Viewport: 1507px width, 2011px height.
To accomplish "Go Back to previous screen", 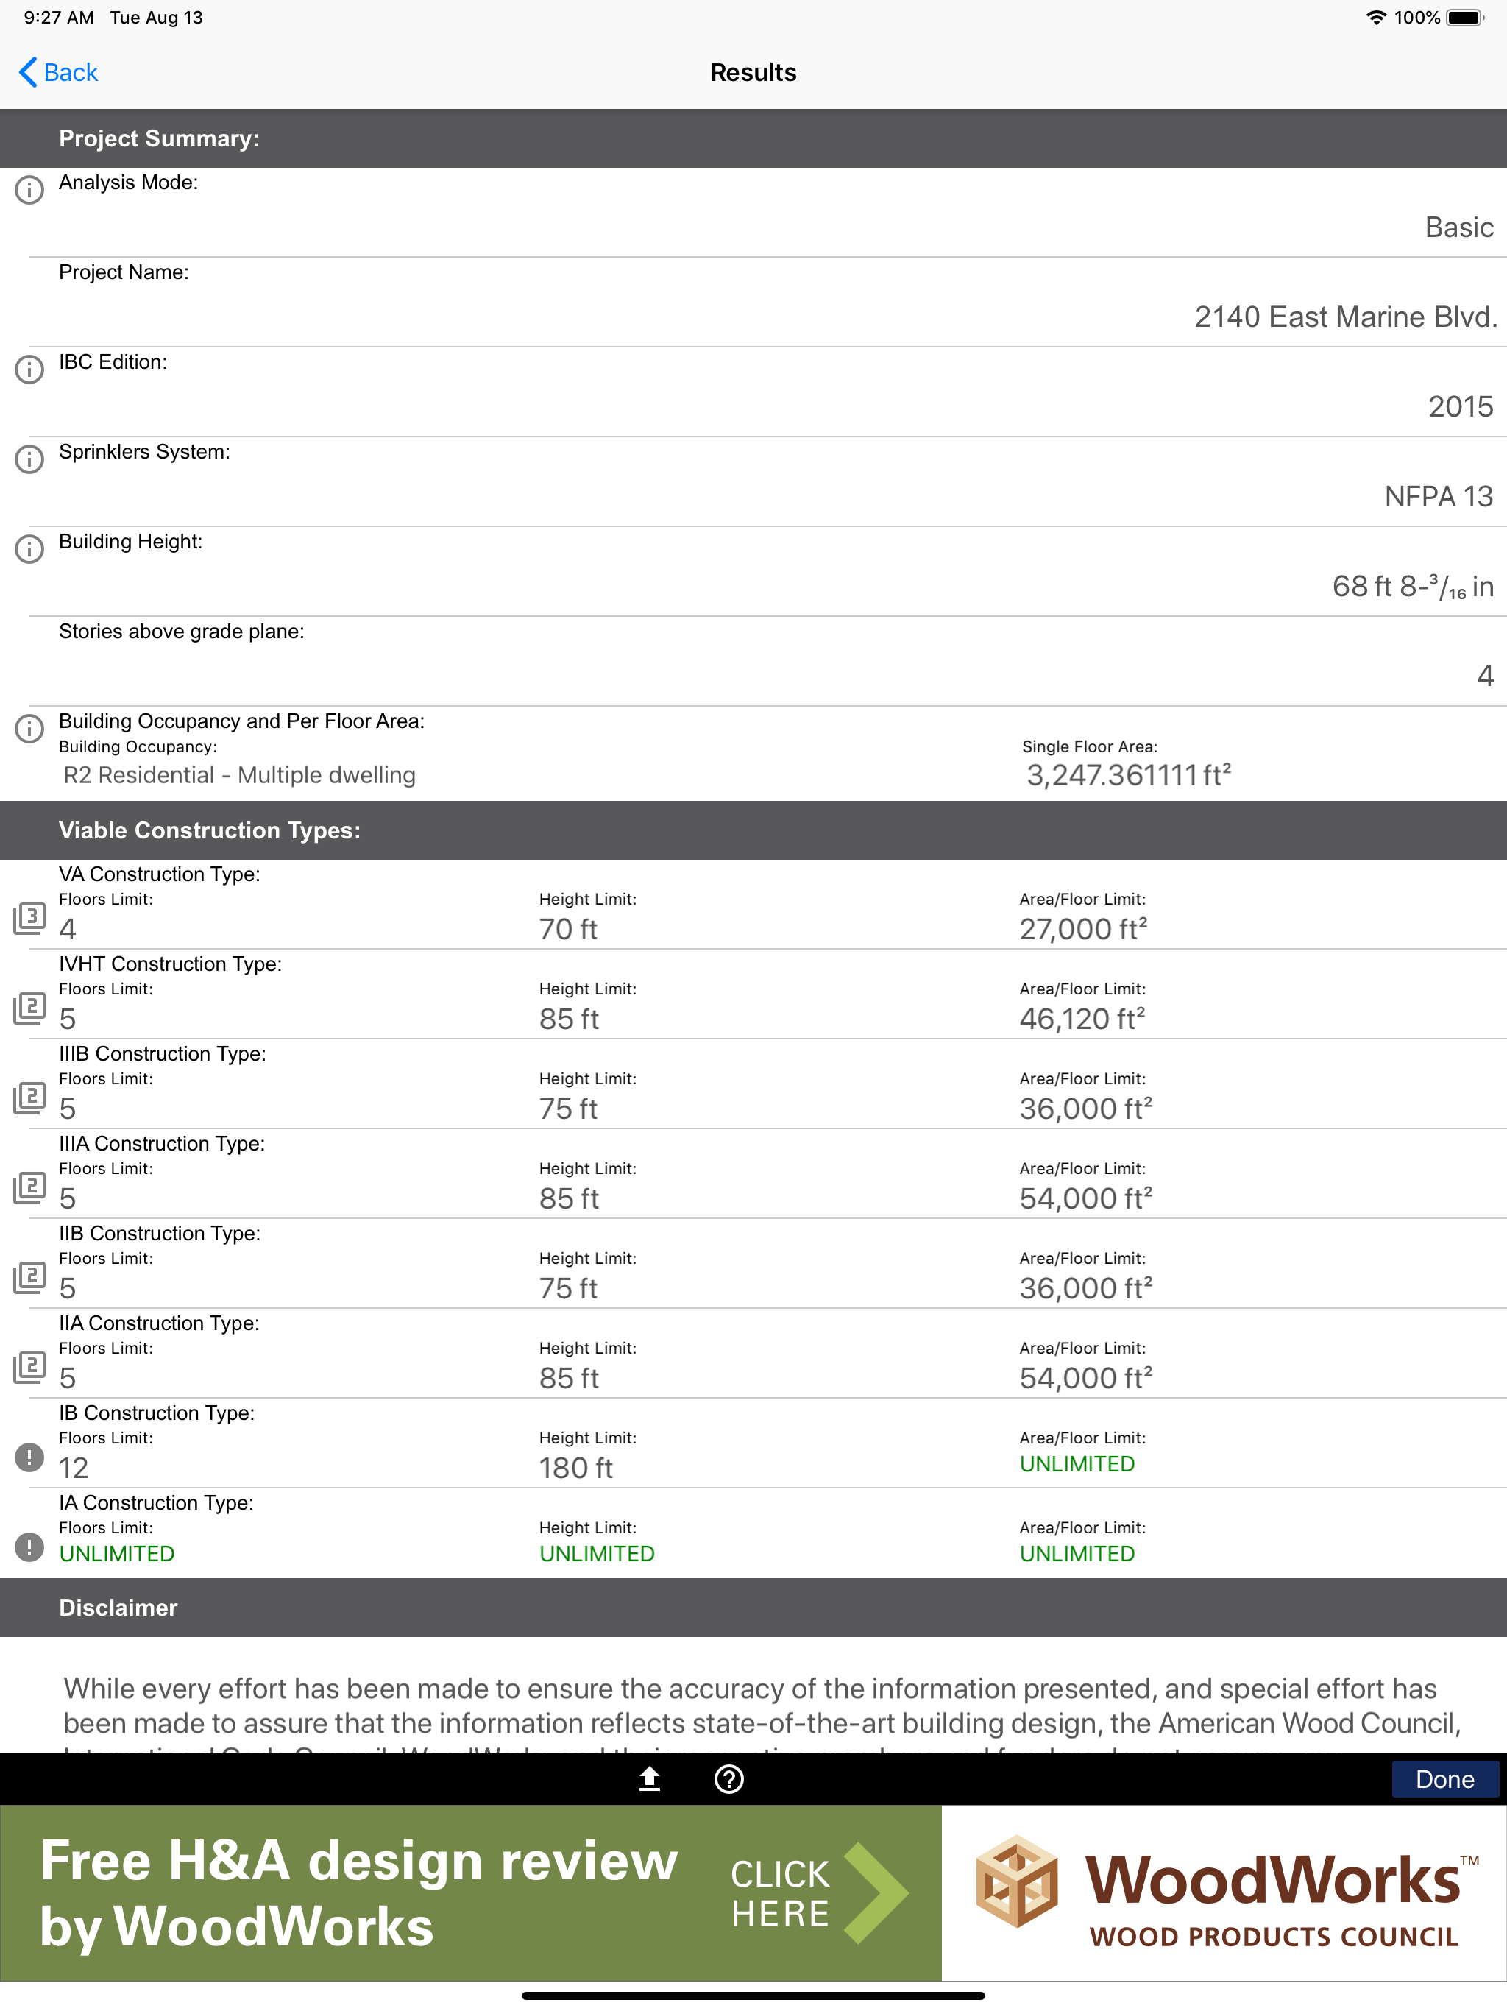I will pyautogui.click(x=58, y=72).
